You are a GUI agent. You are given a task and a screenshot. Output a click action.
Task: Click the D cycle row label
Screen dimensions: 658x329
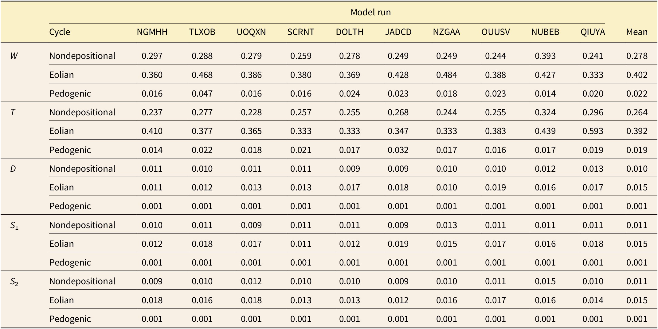(13, 169)
